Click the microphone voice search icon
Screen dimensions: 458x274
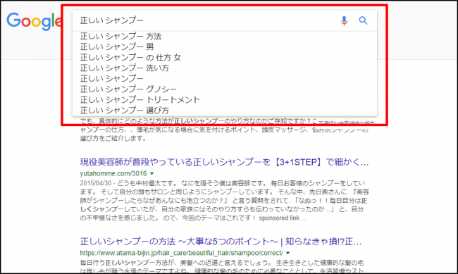344,20
